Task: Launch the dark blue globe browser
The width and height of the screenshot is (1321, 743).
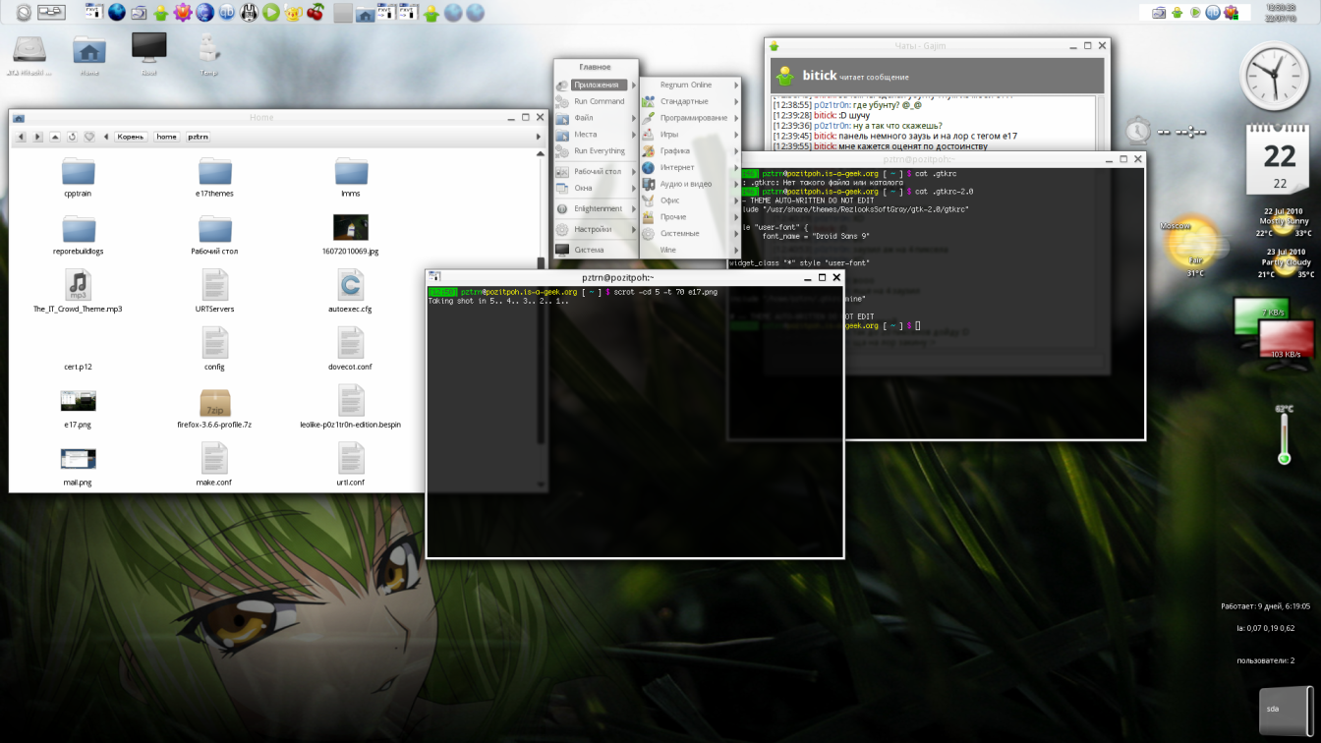Action: point(117,13)
